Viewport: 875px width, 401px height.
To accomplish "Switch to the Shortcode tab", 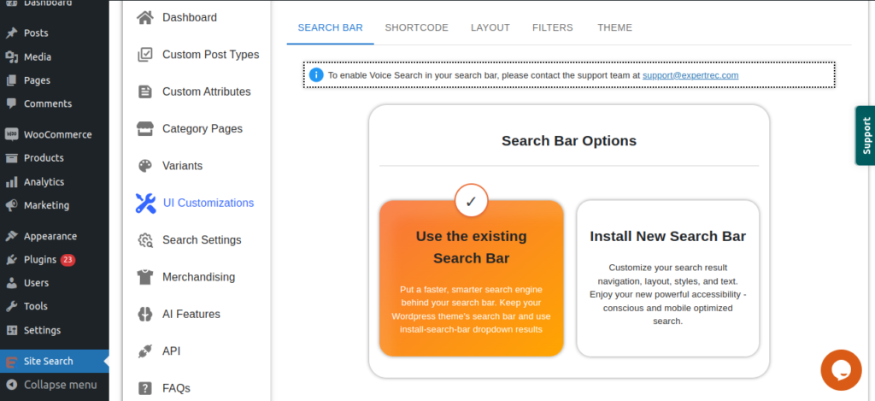I will click(x=416, y=27).
